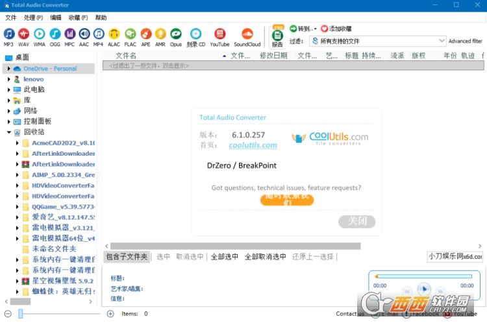Click the Advanced filter link
The height and width of the screenshot is (323, 487).
466,41
